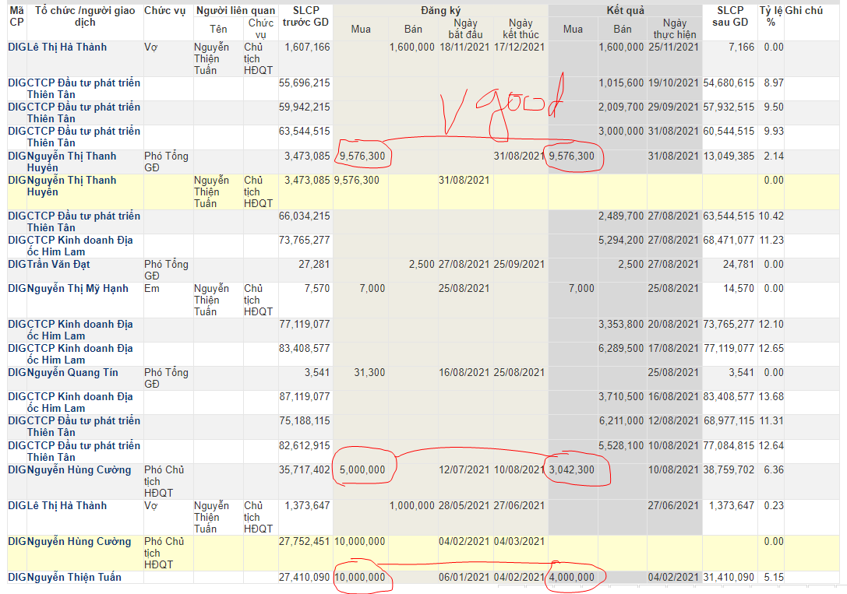Click the sold amount 2,009,700

click(621, 107)
